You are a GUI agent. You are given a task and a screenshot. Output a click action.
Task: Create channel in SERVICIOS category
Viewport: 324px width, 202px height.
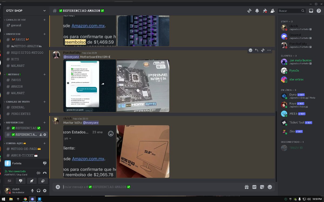coord(45,34)
